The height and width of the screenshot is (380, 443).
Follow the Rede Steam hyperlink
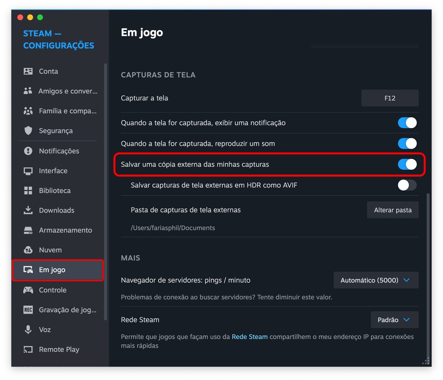pos(249,337)
